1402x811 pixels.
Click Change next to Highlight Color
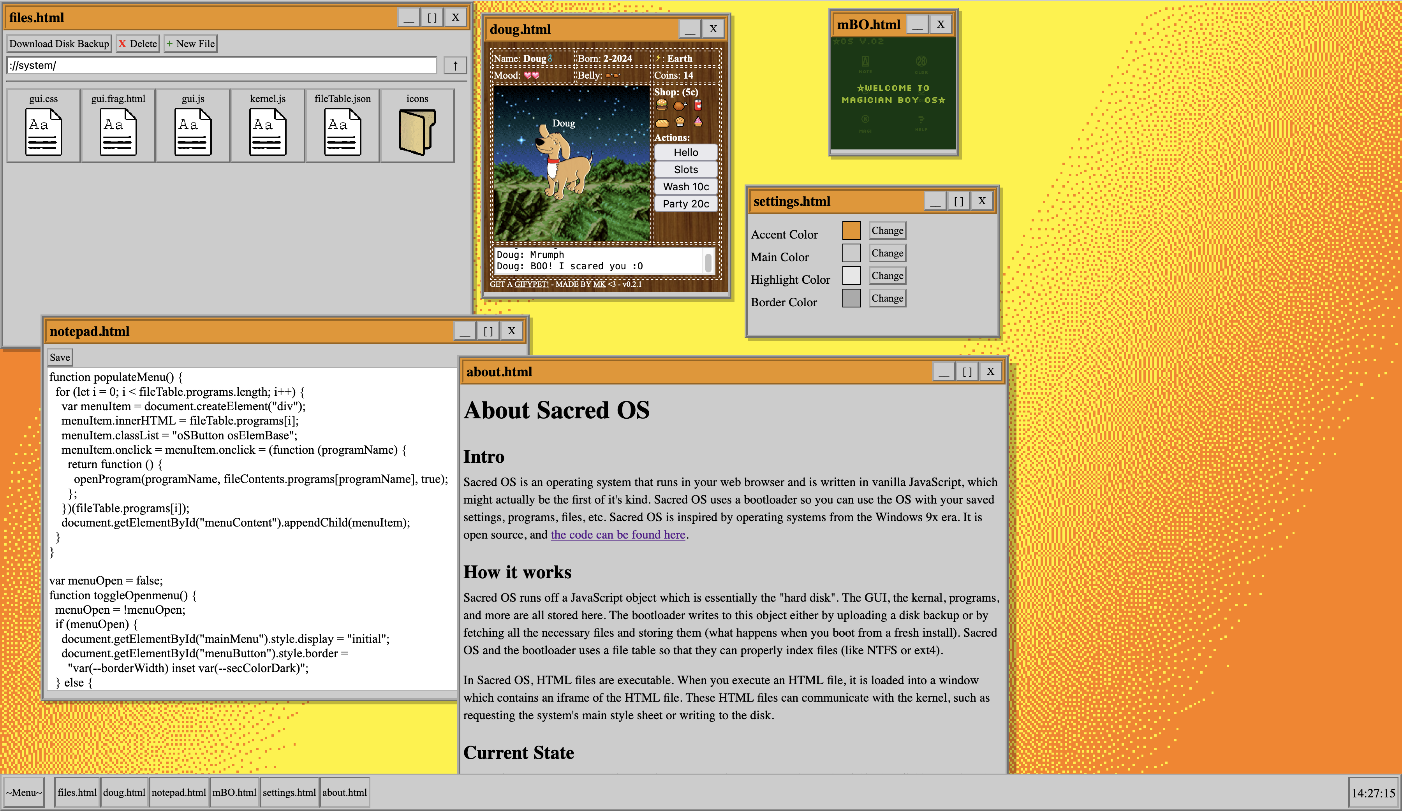(887, 276)
